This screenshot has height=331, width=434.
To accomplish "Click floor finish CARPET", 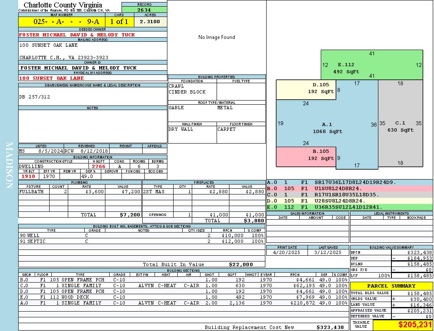I will (227, 130).
